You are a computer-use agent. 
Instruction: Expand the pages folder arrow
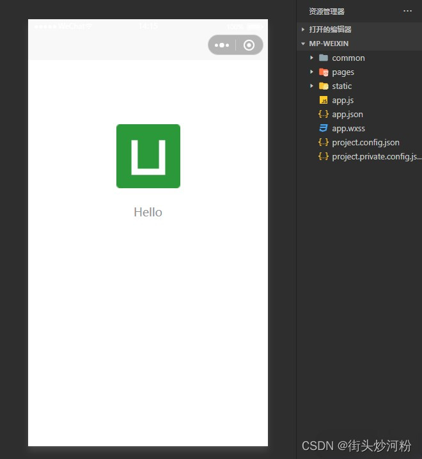(311, 72)
